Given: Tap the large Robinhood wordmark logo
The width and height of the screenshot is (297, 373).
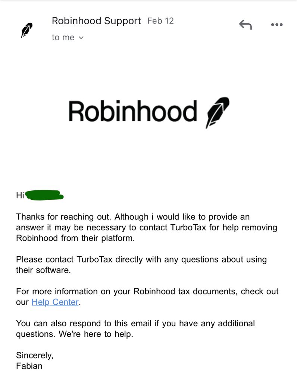Looking at the screenshot, I should [x=133, y=111].
